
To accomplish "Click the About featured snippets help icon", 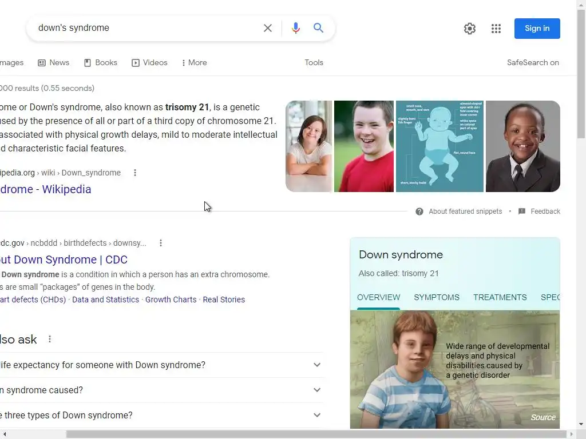I will [419, 211].
